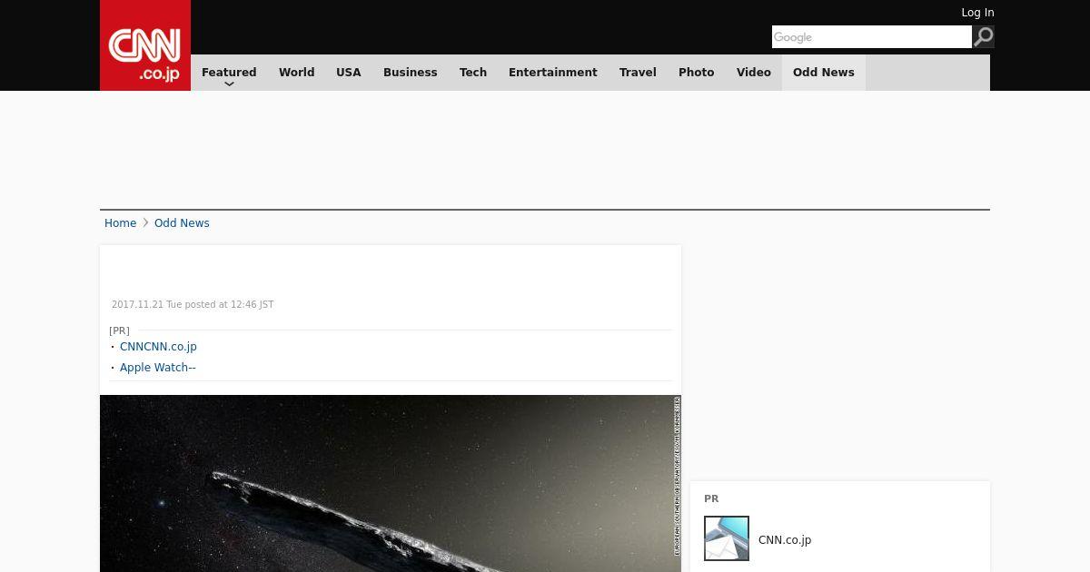The width and height of the screenshot is (1090, 572).
Task: Open the asteroid article image
Action: tap(391, 483)
